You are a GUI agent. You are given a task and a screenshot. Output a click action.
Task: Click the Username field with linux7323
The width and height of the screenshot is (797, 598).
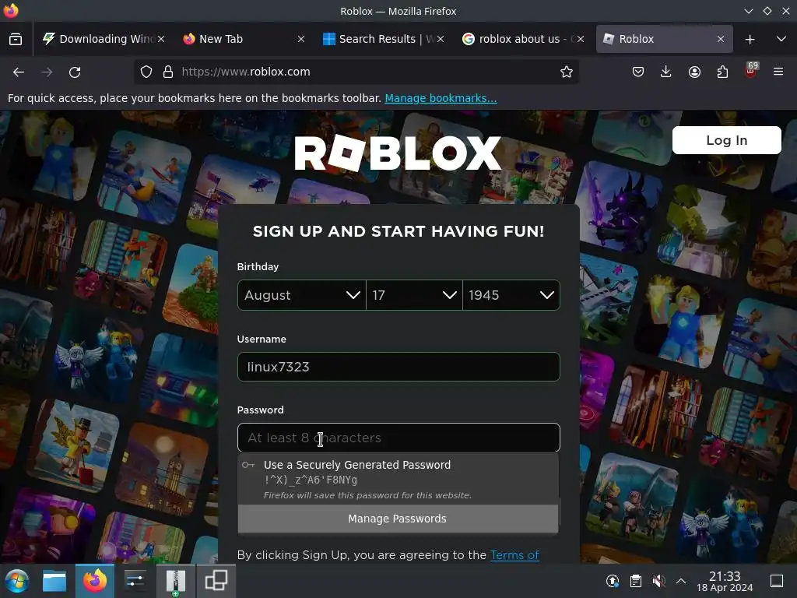pos(398,367)
